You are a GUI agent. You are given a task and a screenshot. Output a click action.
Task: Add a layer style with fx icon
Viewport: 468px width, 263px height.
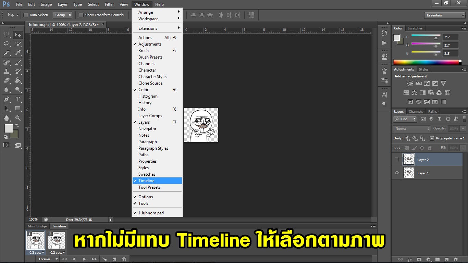coord(410,259)
